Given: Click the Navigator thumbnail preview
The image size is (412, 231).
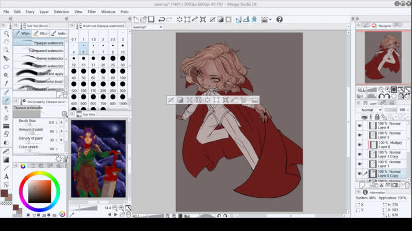Looking at the screenshot, I should click(383, 57).
